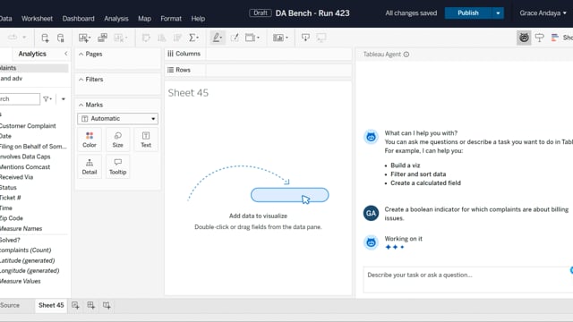Toggle the Tableau Agent cat-face icon
Screen dimensions: 573x322
click(x=524, y=38)
